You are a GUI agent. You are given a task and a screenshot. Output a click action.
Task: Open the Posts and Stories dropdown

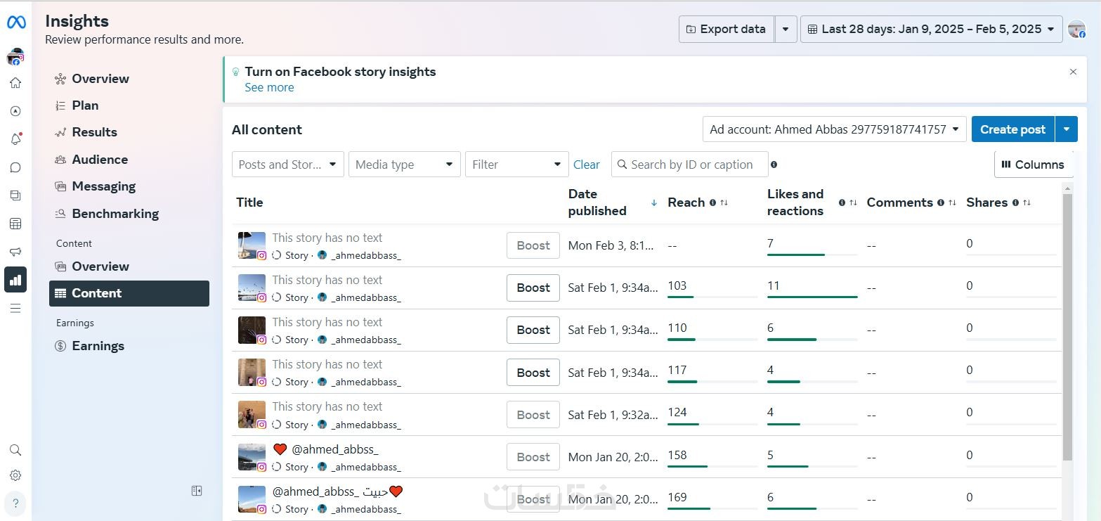point(287,165)
